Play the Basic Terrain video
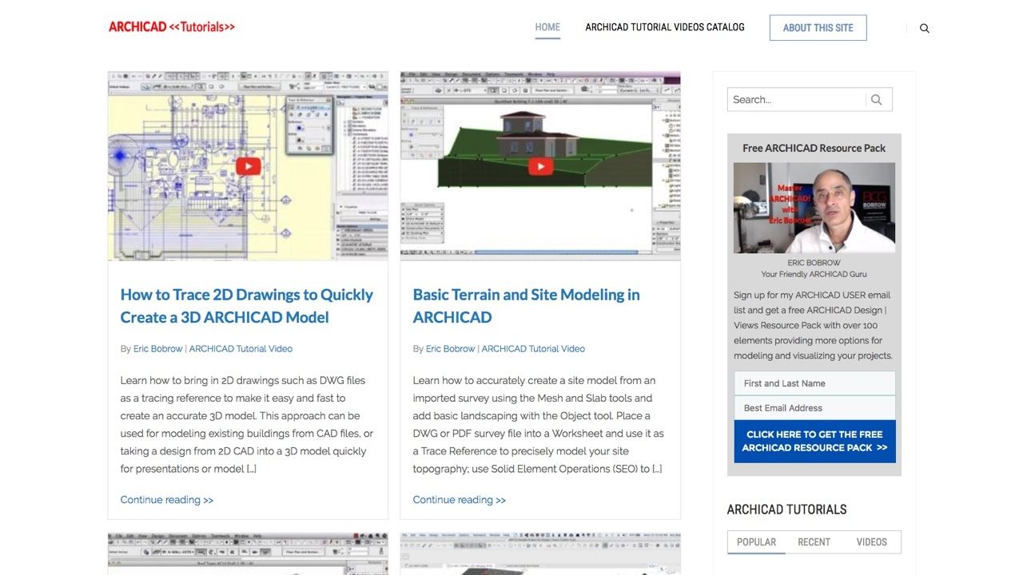The width and height of the screenshot is (1023, 575). coord(540,166)
